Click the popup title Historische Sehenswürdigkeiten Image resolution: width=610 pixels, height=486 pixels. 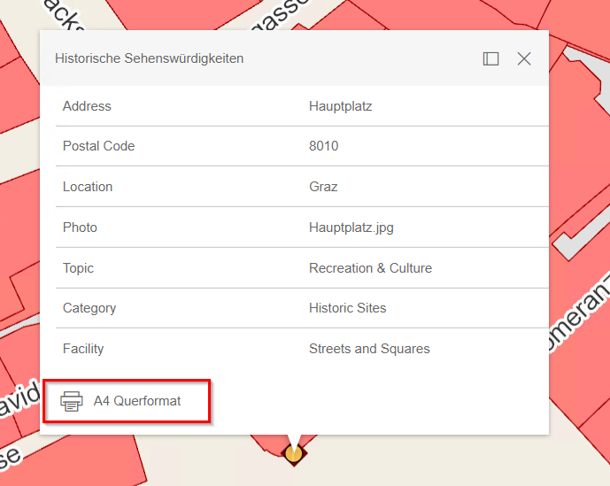pyautogui.click(x=149, y=58)
